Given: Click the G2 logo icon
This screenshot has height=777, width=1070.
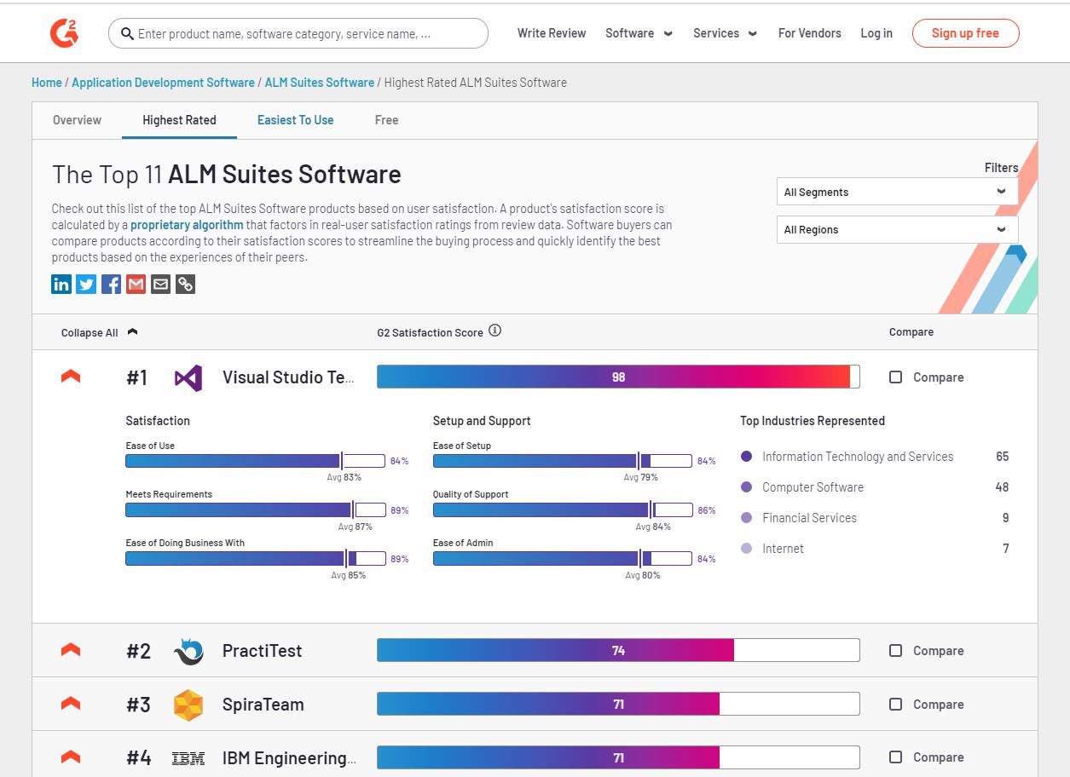Looking at the screenshot, I should click(x=64, y=33).
